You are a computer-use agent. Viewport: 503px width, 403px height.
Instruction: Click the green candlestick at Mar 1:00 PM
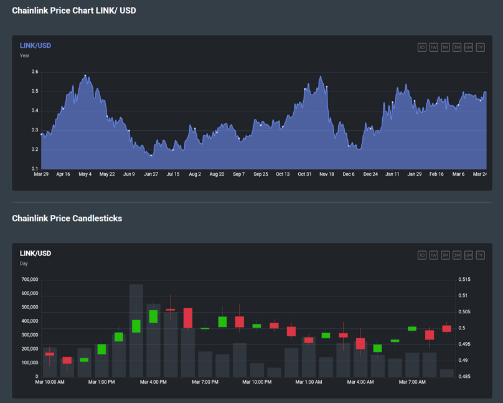coord(101,349)
